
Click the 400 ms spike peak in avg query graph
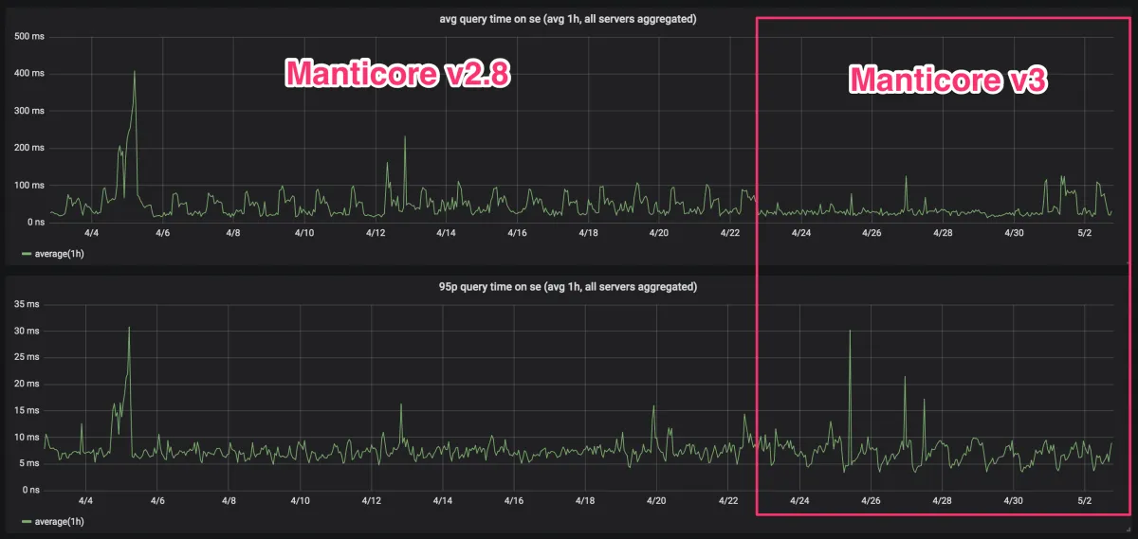135,72
